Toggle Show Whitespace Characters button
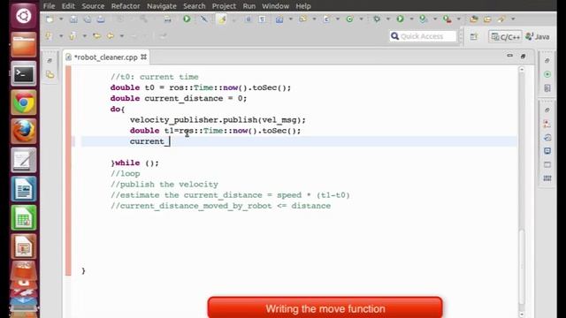 [x=262, y=19]
